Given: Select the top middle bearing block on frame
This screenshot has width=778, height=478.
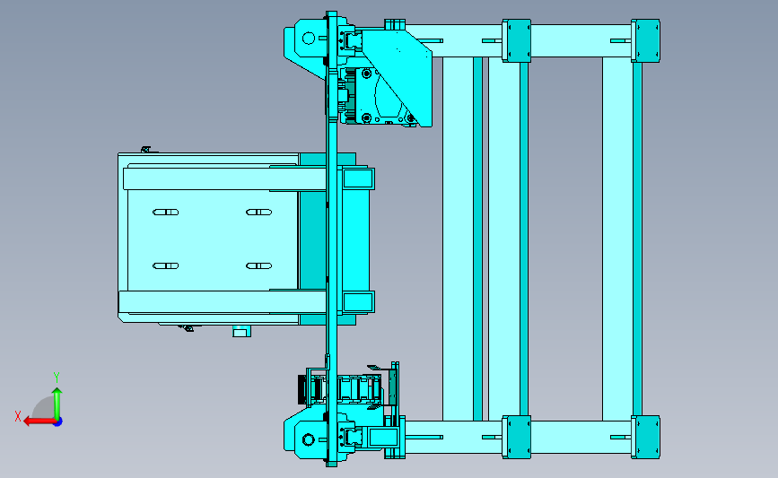Looking at the screenshot, I should [x=517, y=40].
